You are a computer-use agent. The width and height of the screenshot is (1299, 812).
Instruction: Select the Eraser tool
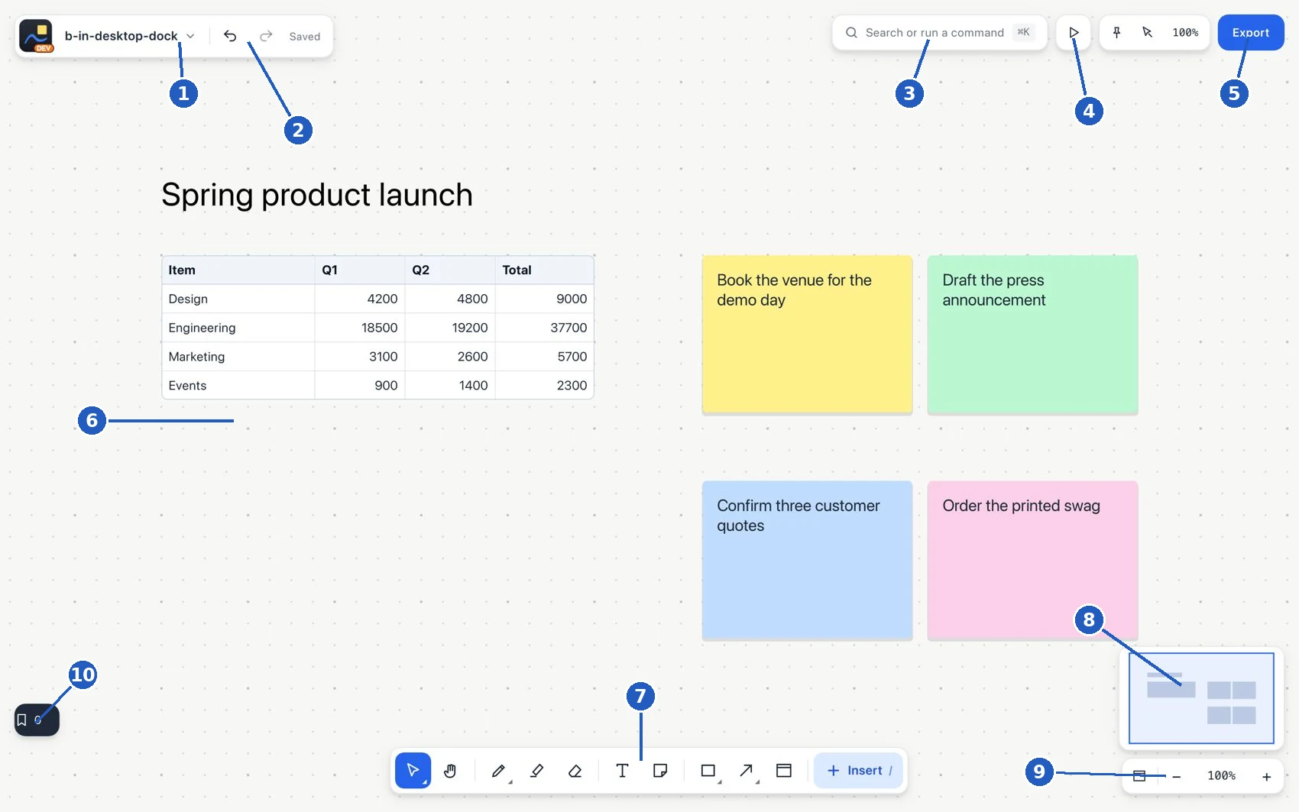click(x=575, y=770)
